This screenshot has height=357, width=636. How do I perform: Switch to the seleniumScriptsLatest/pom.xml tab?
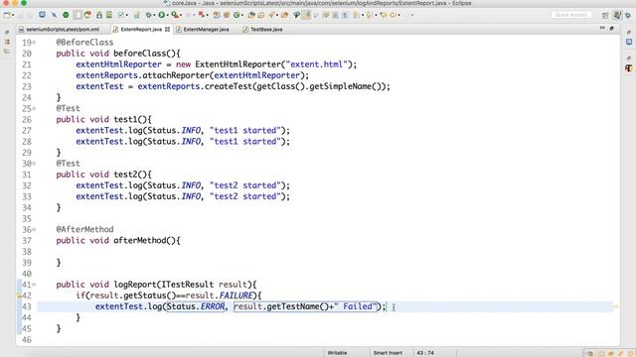point(63,30)
